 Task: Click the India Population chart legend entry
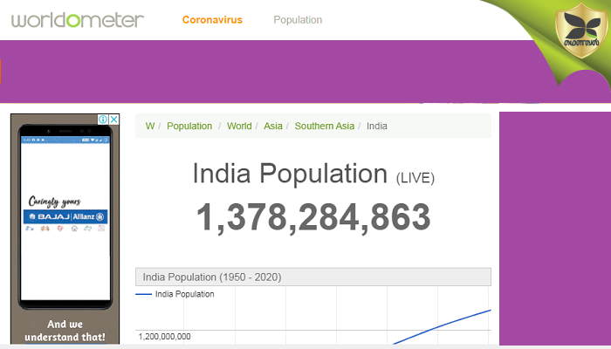183,294
